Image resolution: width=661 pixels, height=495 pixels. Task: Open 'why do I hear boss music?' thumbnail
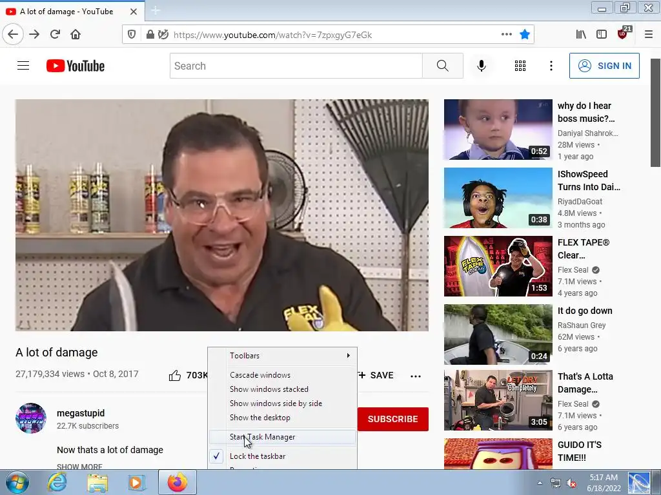pos(498,130)
